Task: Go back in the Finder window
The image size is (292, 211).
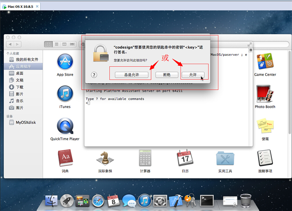Action: [10, 44]
